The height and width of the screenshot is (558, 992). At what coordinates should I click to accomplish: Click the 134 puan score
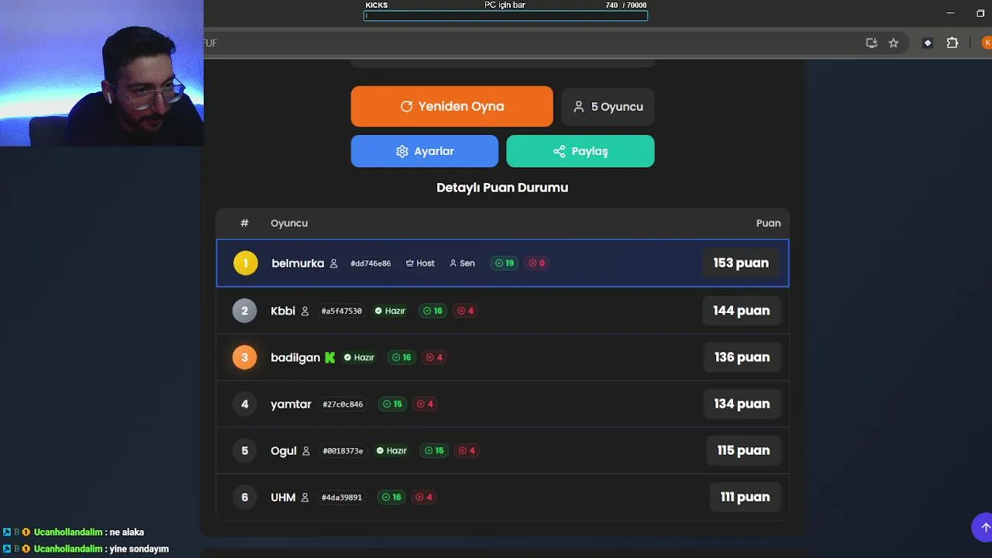pos(742,404)
